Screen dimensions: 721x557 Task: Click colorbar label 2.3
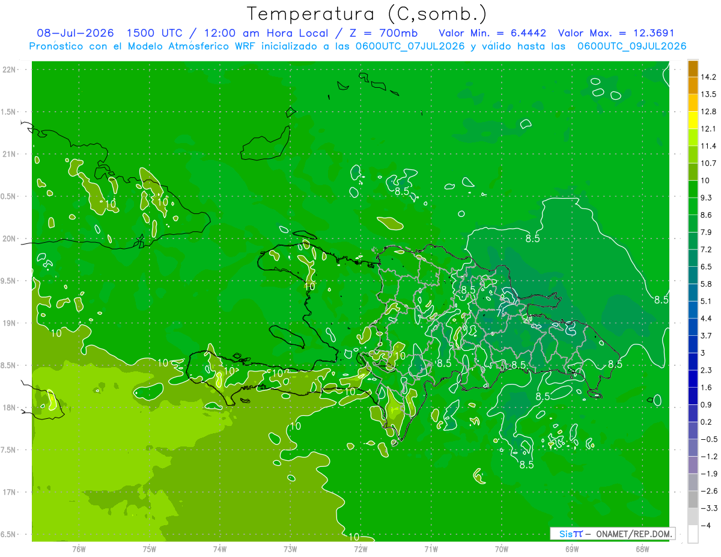click(707, 370)
